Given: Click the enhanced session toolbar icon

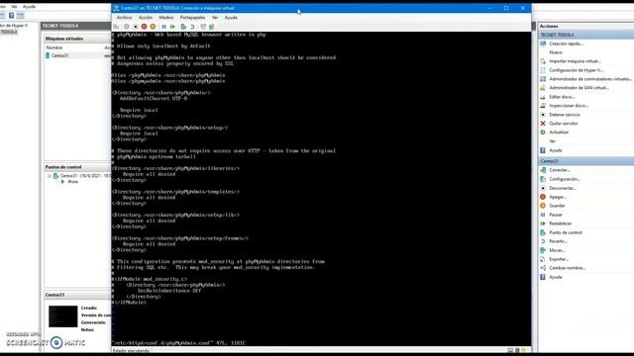Looking at the screenshot, I should pyautogui.click(x=203, y=27).
